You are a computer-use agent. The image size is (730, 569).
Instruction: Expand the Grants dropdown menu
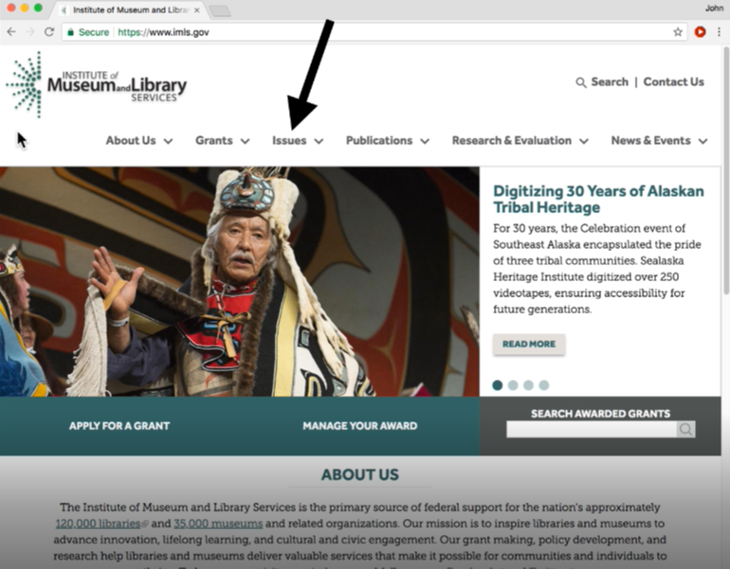pos(223,140)
